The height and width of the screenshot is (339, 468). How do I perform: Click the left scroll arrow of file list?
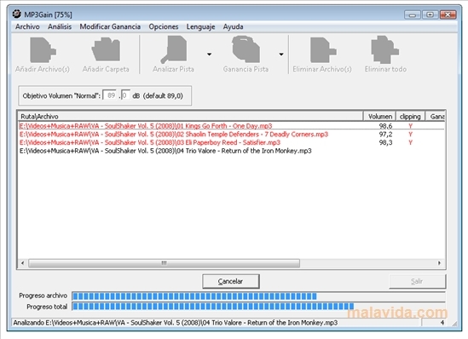point(22,263)
